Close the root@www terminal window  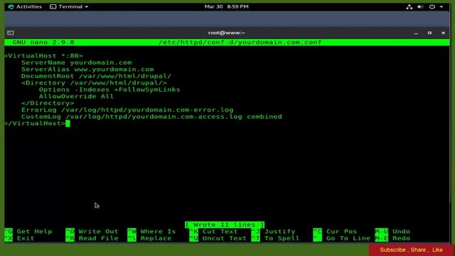pos(443,33)
